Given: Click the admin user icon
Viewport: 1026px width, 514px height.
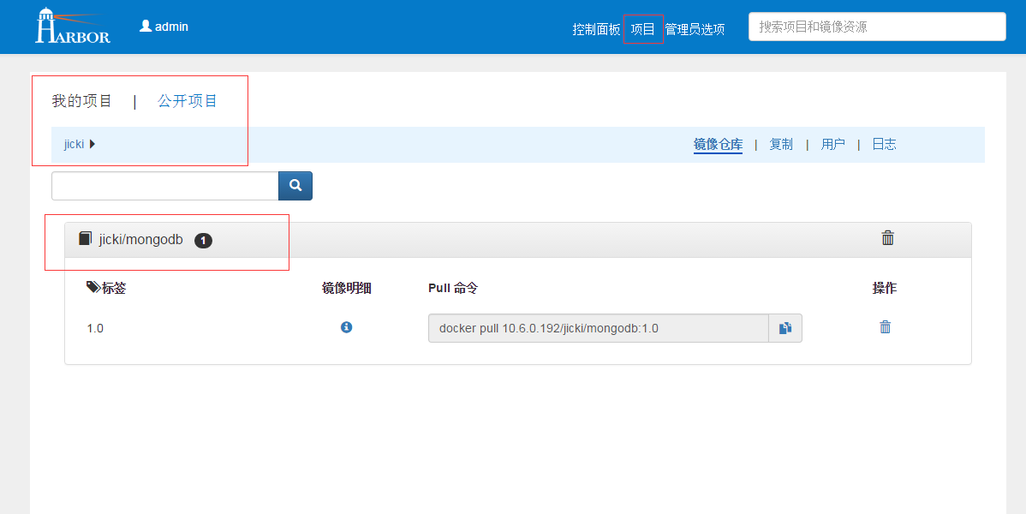Looking at the screenshot, I should coord(146,27).
